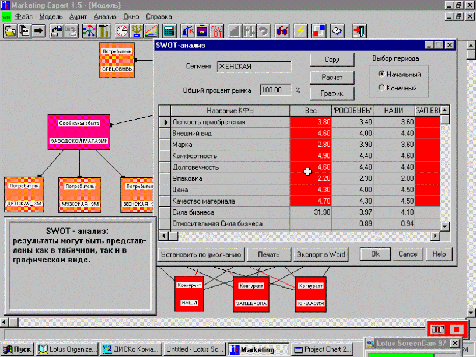476x357 pixels.
Task: Open the Файл menu
Action: (24, 17)
